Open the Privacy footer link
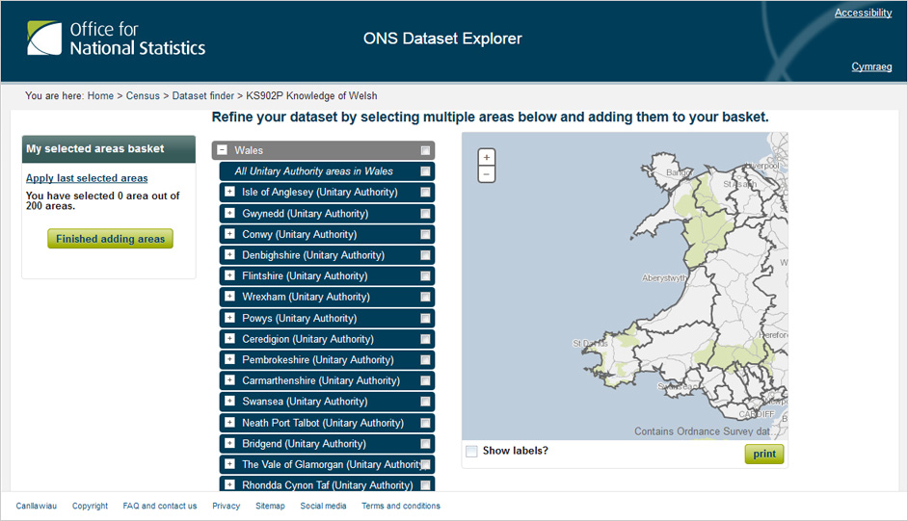 click(x=226, y=506)
